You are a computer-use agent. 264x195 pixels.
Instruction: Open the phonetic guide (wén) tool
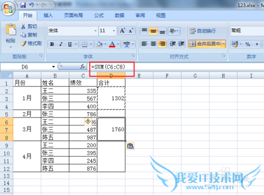pyautogui.click(x=127, y=44)
